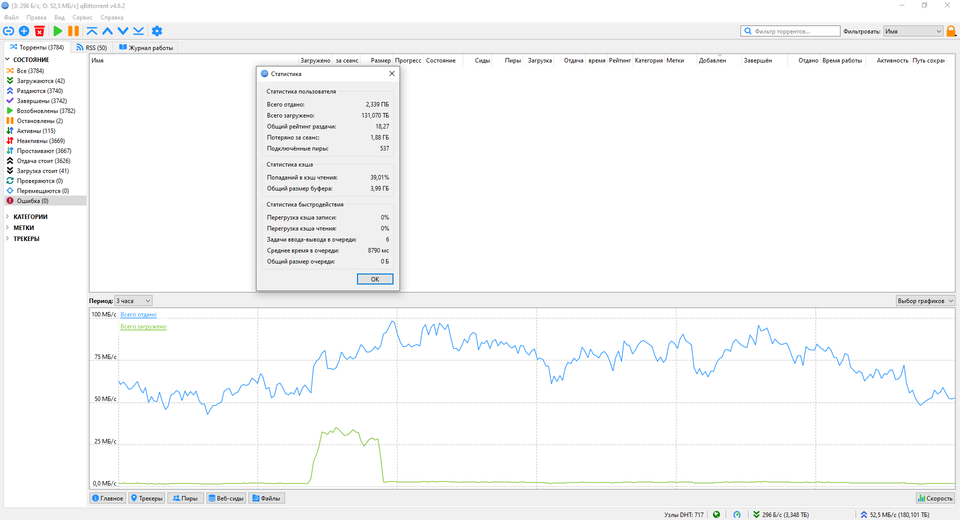Click the add torrent file icon
Image resolution: width=960 pixels, height=520 pixels.
[24, 31]
